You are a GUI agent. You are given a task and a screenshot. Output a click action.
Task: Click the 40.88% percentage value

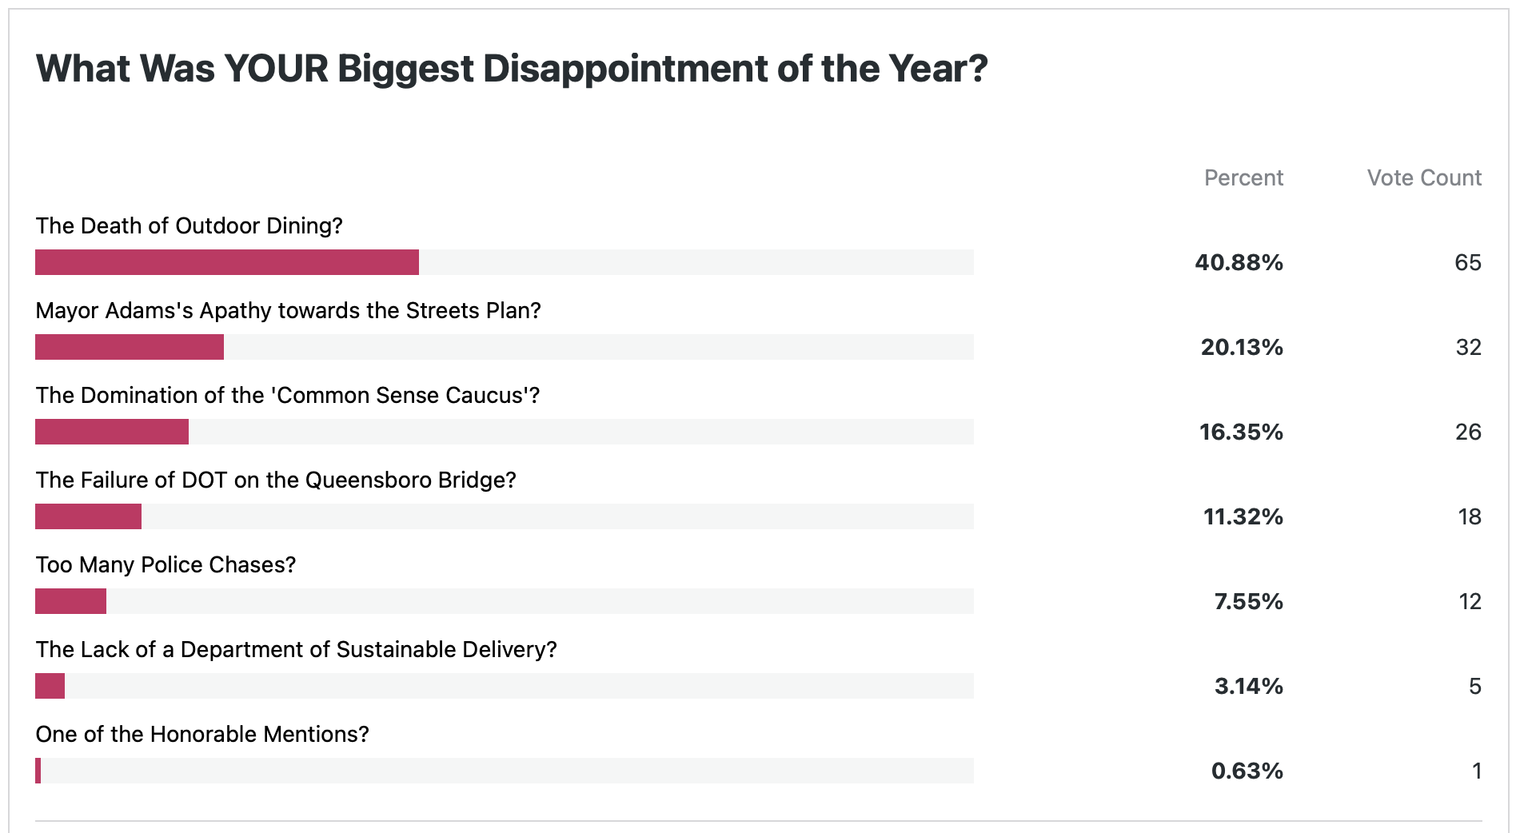pyautogui.click(x=1239, y=262)
